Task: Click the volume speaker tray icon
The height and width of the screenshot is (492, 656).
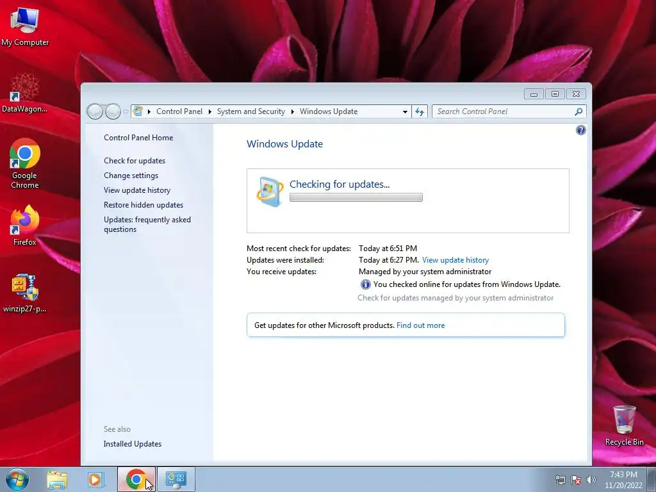Action: pyautogui.click(x=591, y=480)
